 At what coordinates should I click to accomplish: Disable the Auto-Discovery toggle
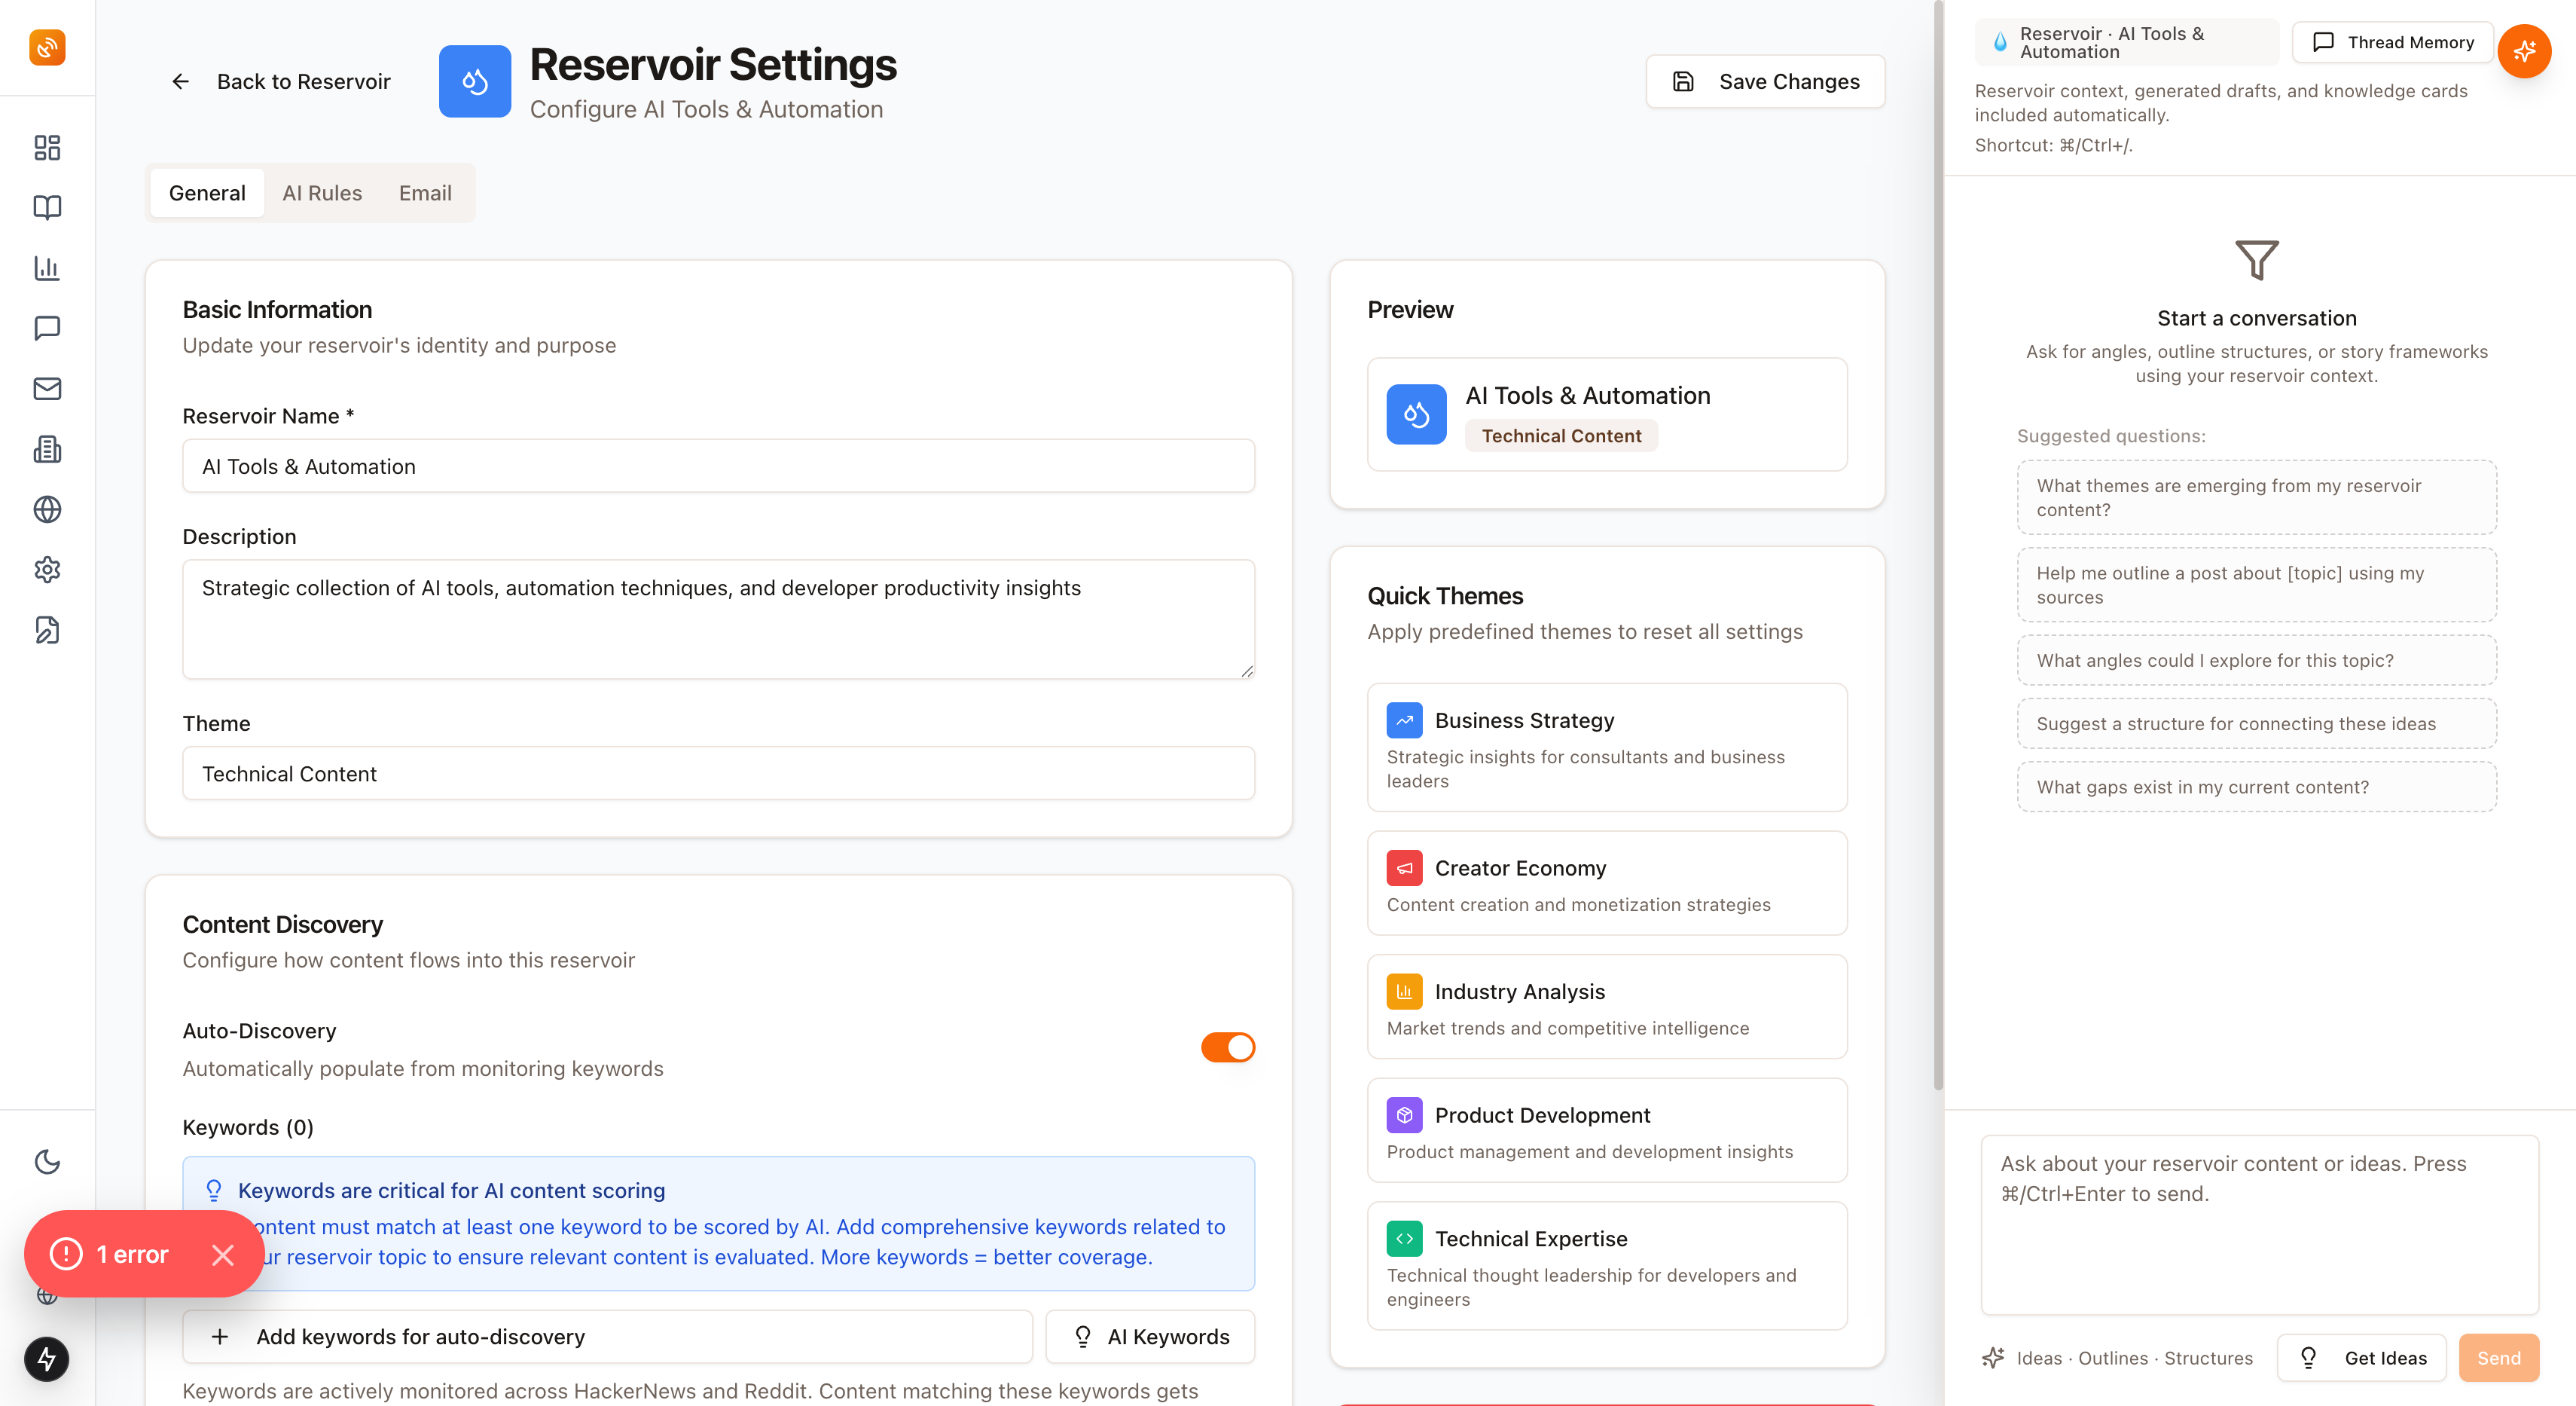pyautogui.click(x=1228, y=1047)
